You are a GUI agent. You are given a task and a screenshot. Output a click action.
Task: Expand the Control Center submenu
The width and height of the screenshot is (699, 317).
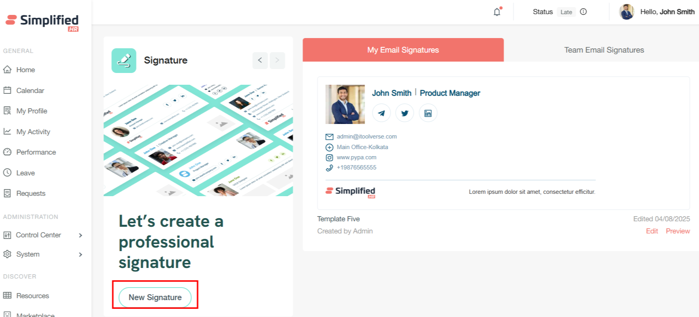(x=80, y=235)
